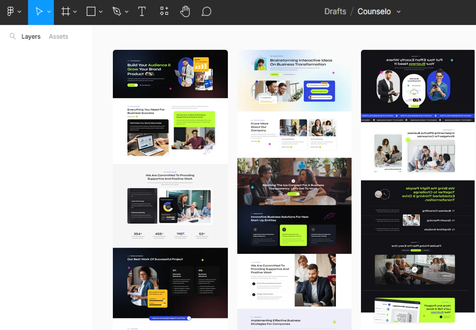Click the Counselo file name
This screenshot has height=330, width=476.
pyautogui.click(x=374, y=12)
